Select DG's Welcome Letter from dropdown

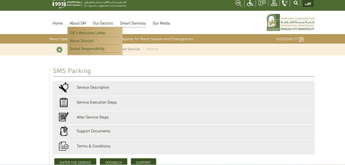click(x=88, y=33)
